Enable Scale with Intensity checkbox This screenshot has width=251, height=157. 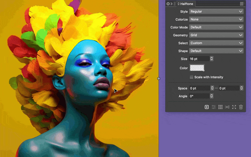tap(191, 77)
